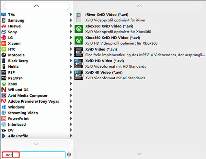Click description 'XviD Videoformat mit HD Standards'

click(x=116, y=66)
